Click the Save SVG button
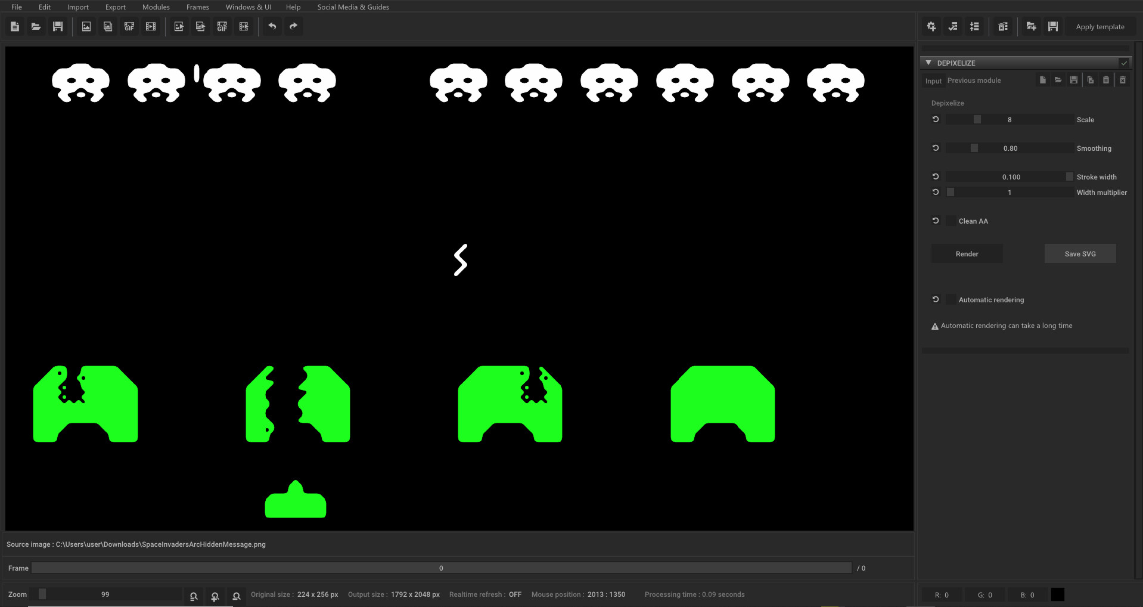Image resolution: width=1143 pixels, height=607 pixels. point(1080,253)
